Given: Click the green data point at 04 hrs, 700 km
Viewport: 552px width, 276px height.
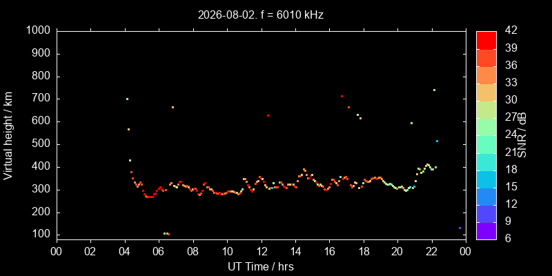Looking at the screenshot, I should point(127,99).
